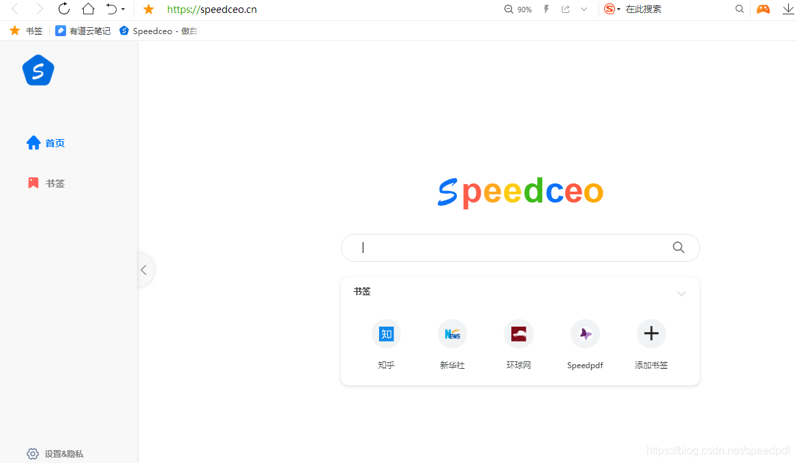This screenshot has height=463, width=797.
Task: Click the browser back arrow
Action: [15, 9]
